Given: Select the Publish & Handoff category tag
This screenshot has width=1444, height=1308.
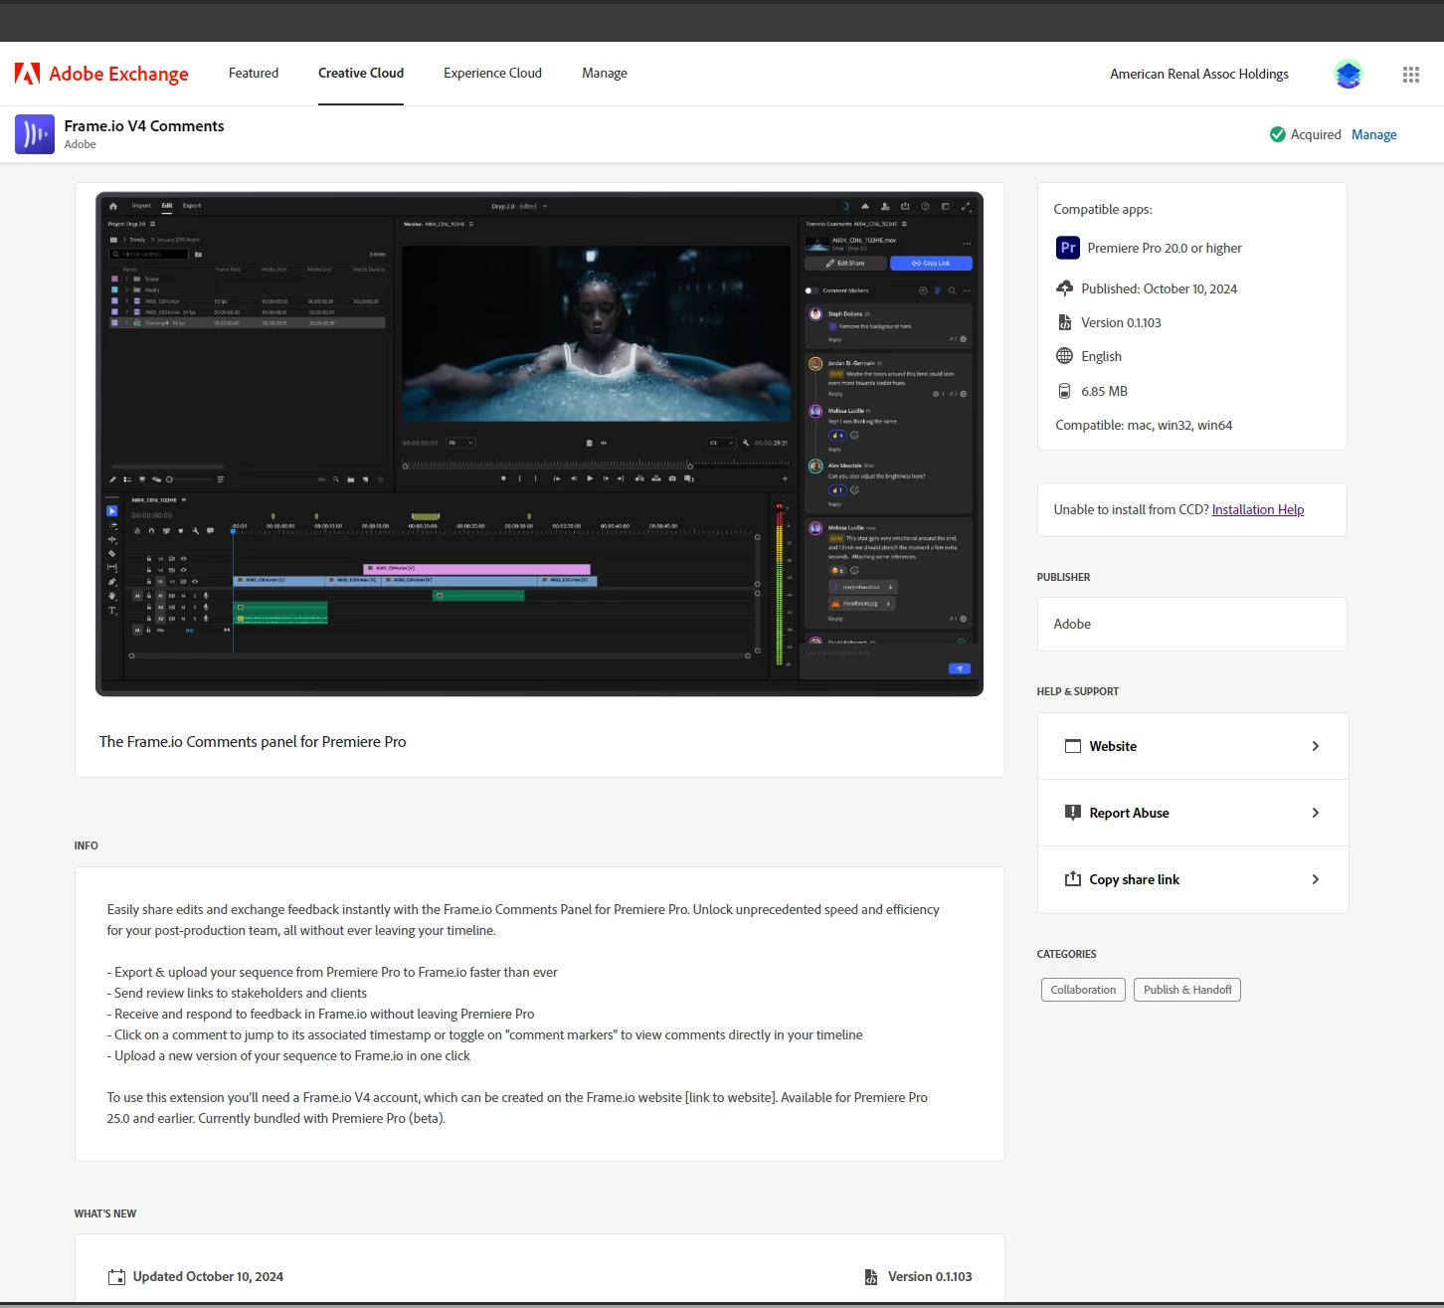Looking at the screenshot, I should [x=1187, y=990].
